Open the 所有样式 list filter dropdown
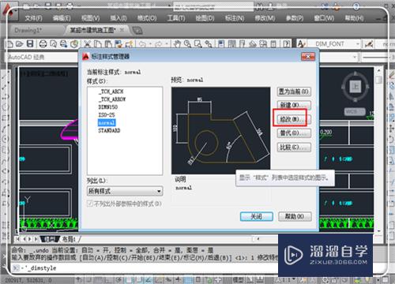 click(125, 191)
